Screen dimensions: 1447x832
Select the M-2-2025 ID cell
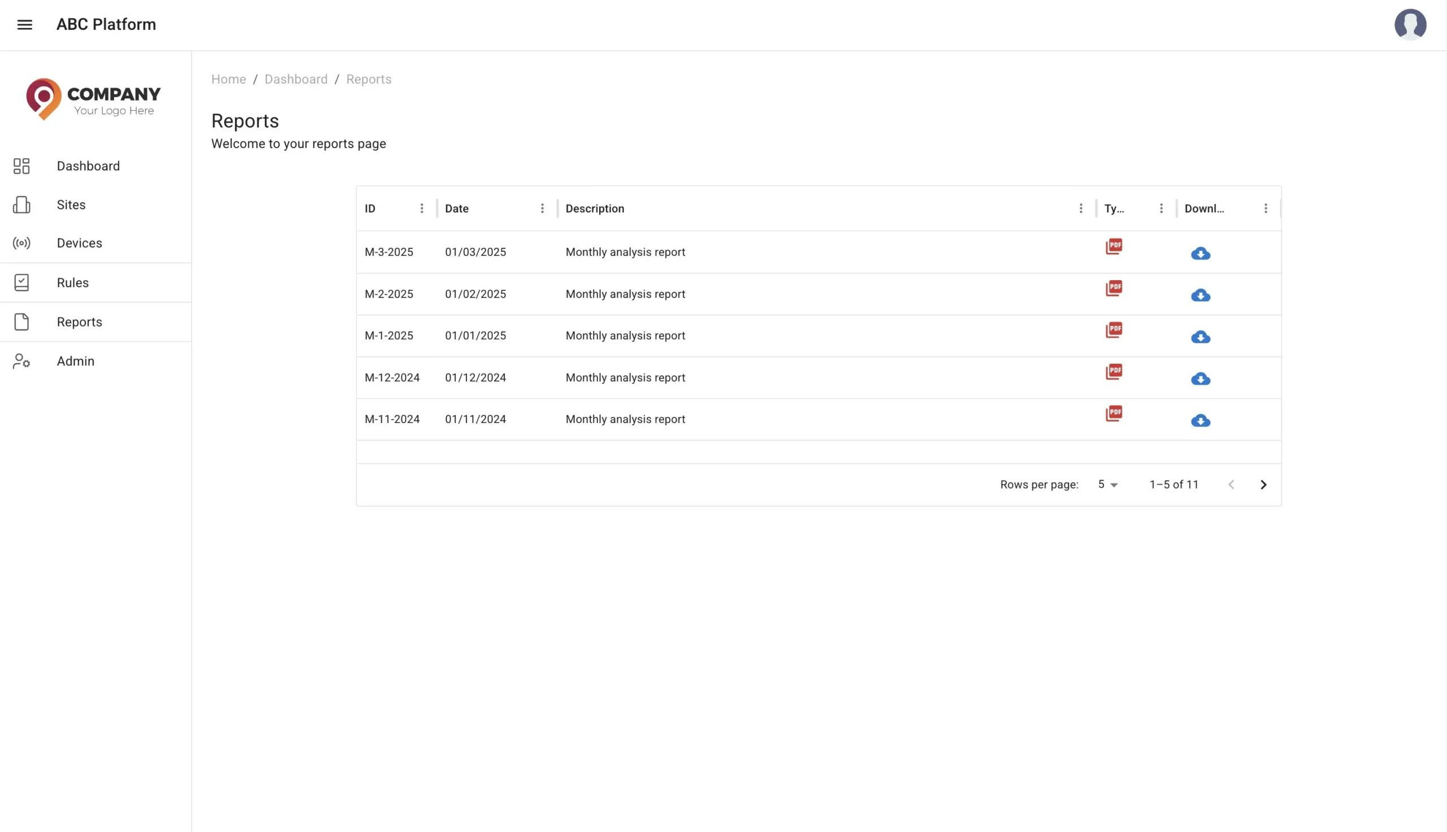pos(389,294)
